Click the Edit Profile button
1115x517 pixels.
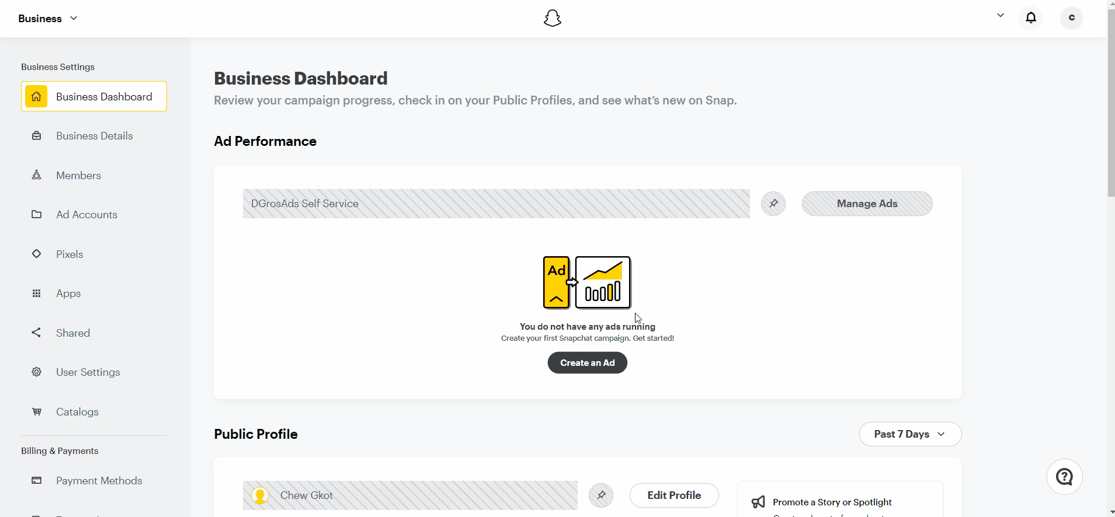pos(674,495)
